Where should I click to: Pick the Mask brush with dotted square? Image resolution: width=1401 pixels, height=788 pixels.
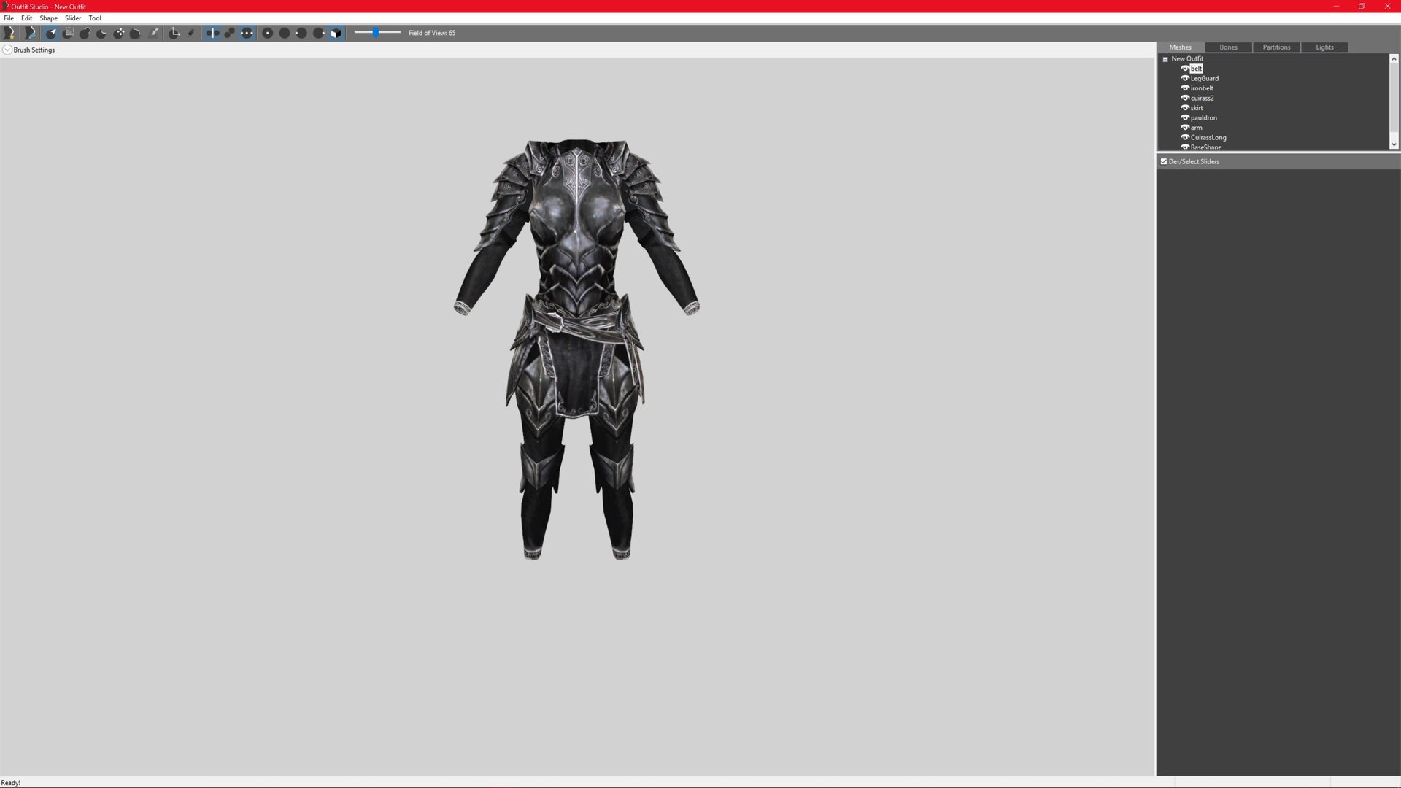(68, 33)
